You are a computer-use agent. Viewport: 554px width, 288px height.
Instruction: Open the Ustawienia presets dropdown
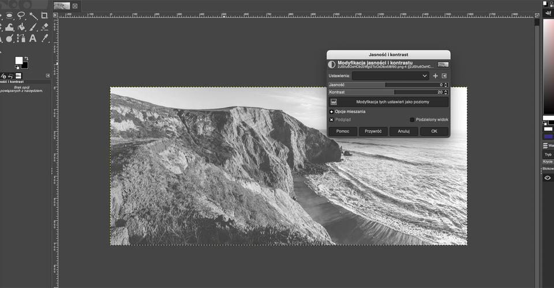coord(391,76)
